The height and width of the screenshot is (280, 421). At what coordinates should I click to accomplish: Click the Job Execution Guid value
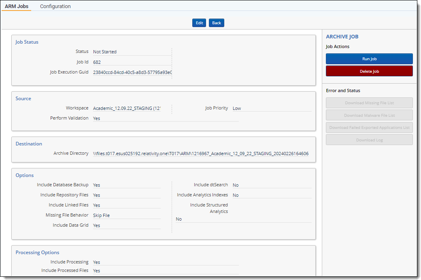(132, 73)
